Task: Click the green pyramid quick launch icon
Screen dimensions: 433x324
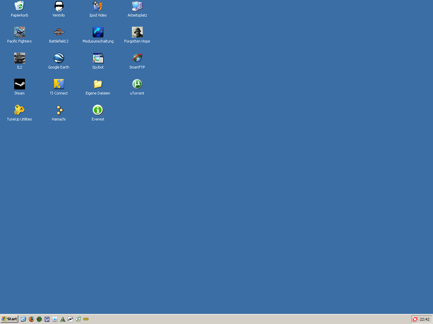Action: [x=63, y=319]
